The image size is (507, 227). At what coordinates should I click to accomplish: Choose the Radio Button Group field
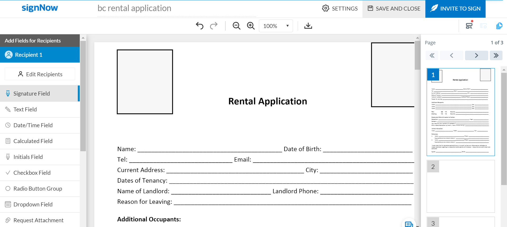[38, 189]
